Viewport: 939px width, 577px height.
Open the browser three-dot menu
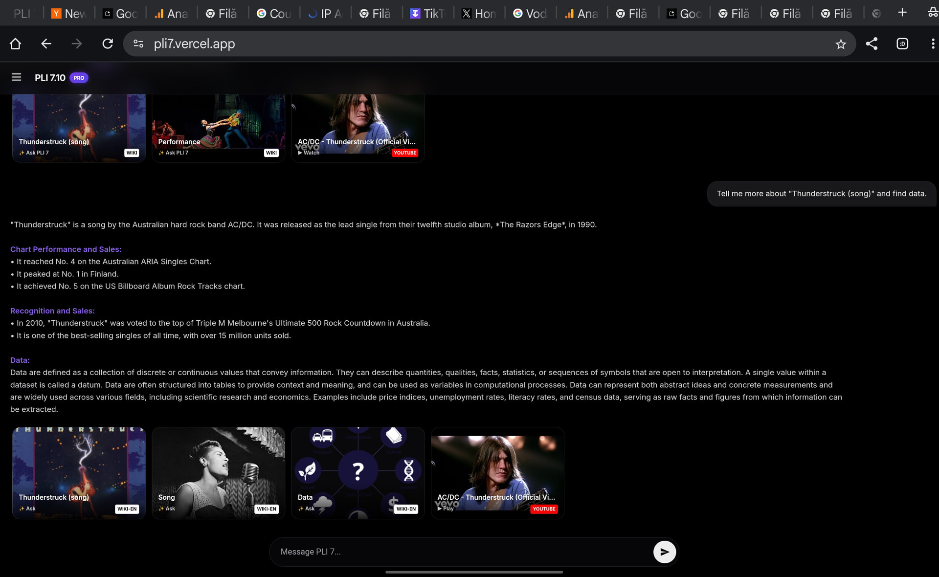pyautogui.click(x=933, y=44)
